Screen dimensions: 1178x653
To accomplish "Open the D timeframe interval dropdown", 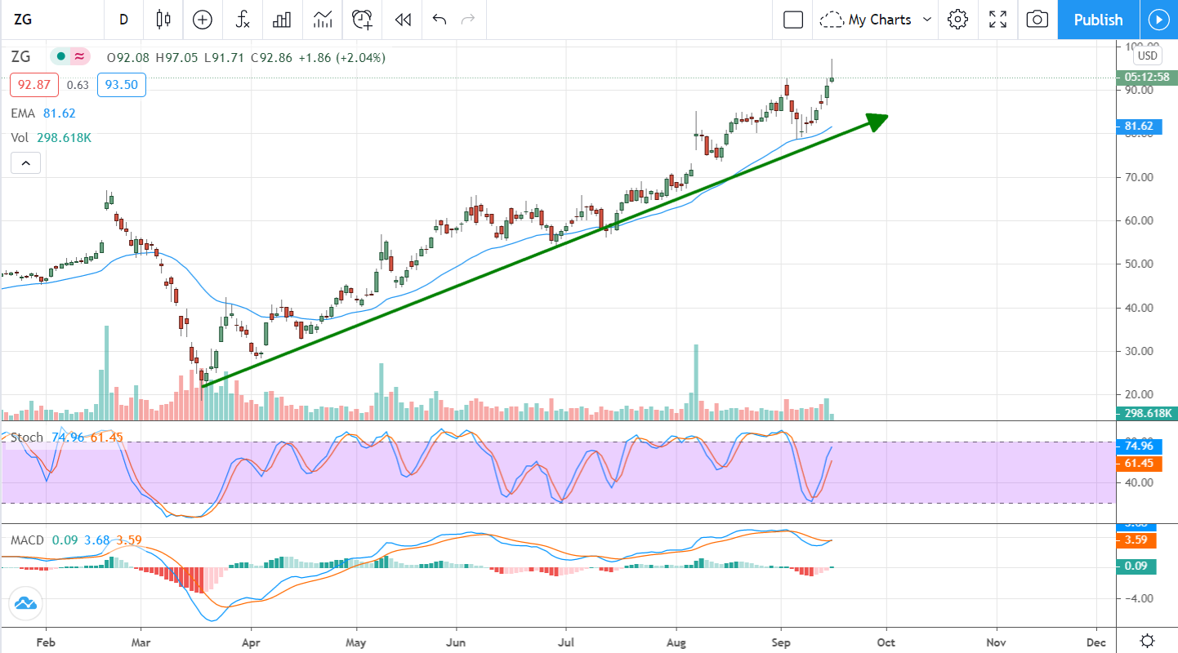I will pos(124,20).
